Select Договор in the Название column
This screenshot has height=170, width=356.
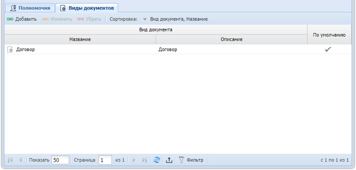[x=26, y=49]
